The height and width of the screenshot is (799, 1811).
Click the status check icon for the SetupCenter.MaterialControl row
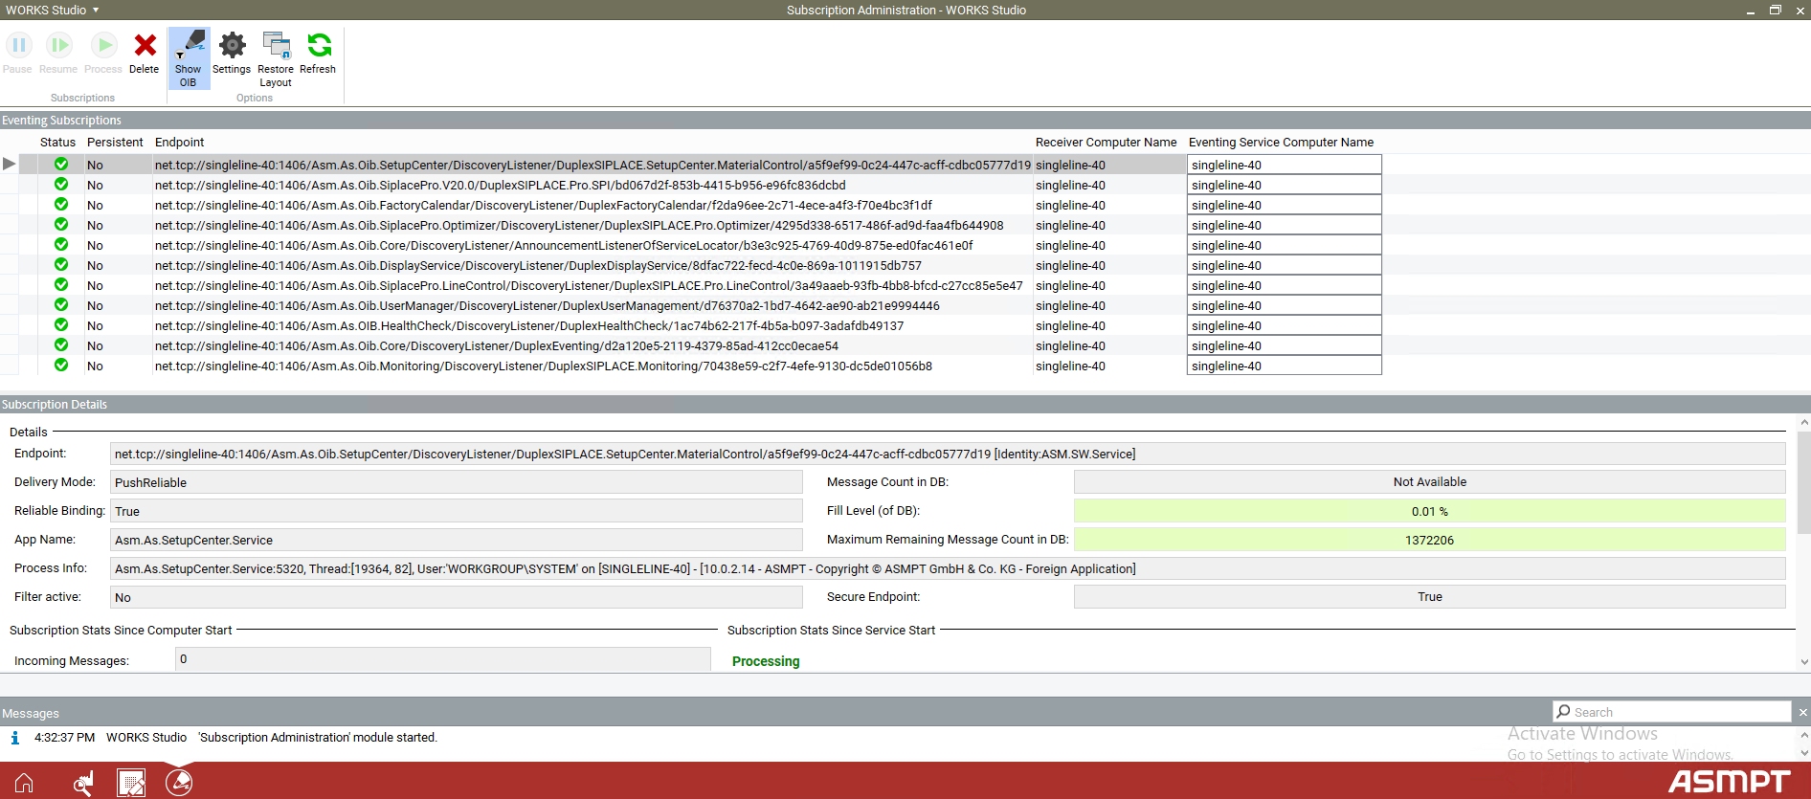tap(61, 165)
